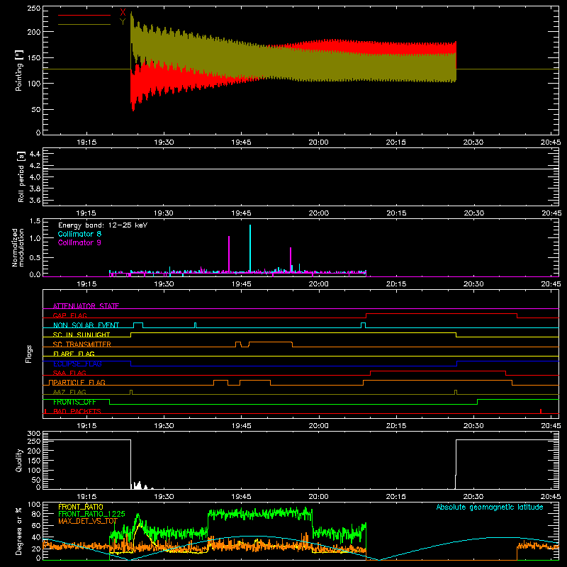
Task: Click the 20:00 time label under Pointing plot
Action: (318, 142)
